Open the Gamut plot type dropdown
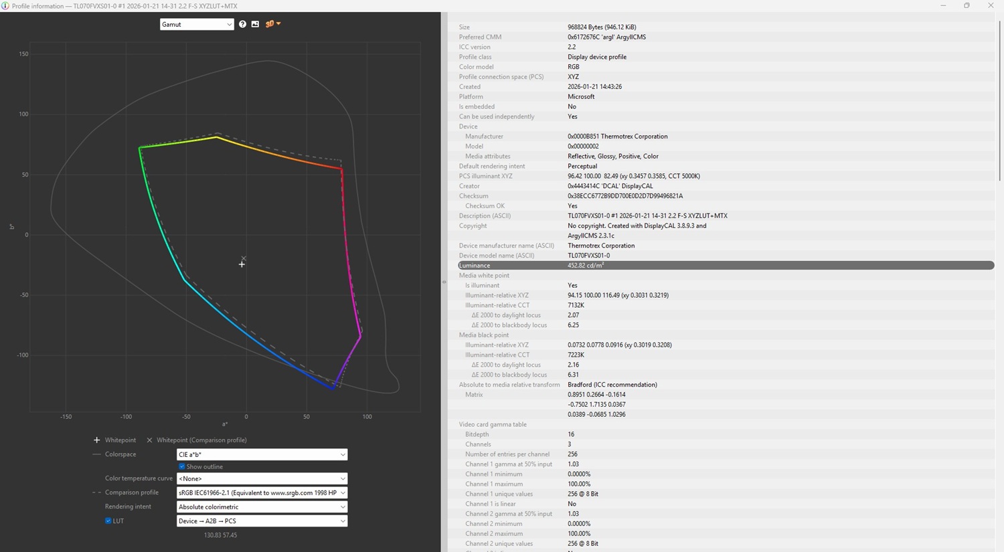The image size is (1004, 552). tap(196, 24)
